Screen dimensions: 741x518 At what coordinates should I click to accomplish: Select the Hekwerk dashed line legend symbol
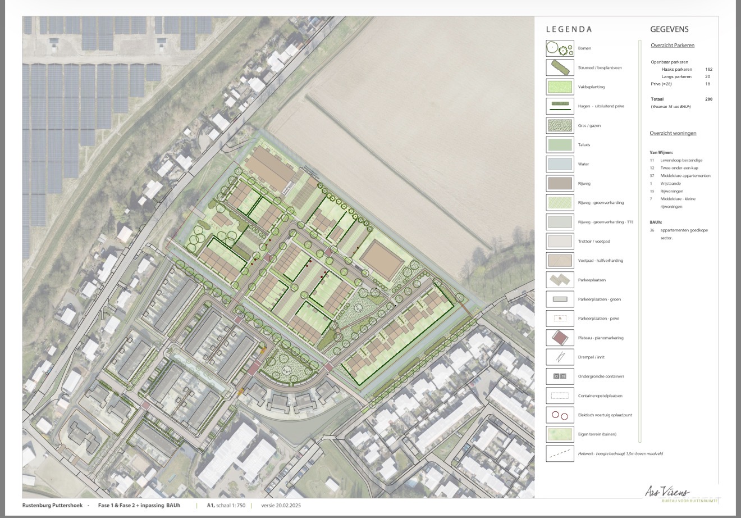[x=560, y=453]
